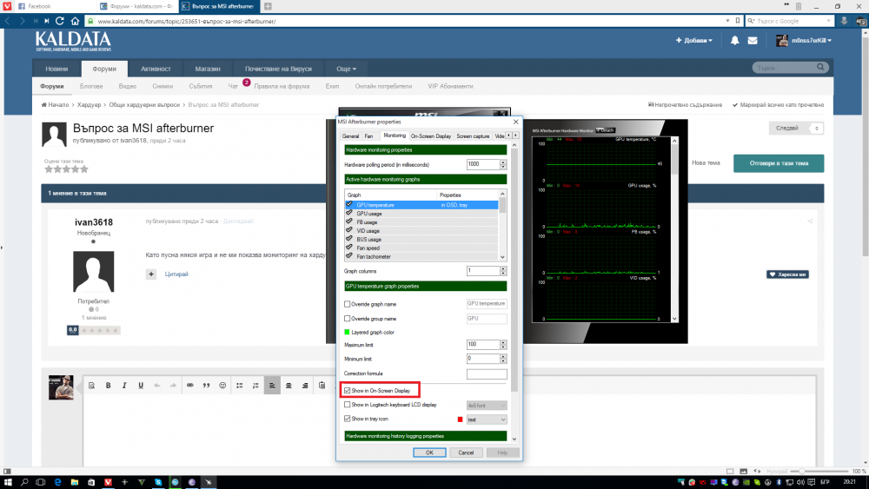Open the search engine dropdown arrow
Image resolution: width=869 pixels, height=489 pixels.
click(x=828, y=21)
